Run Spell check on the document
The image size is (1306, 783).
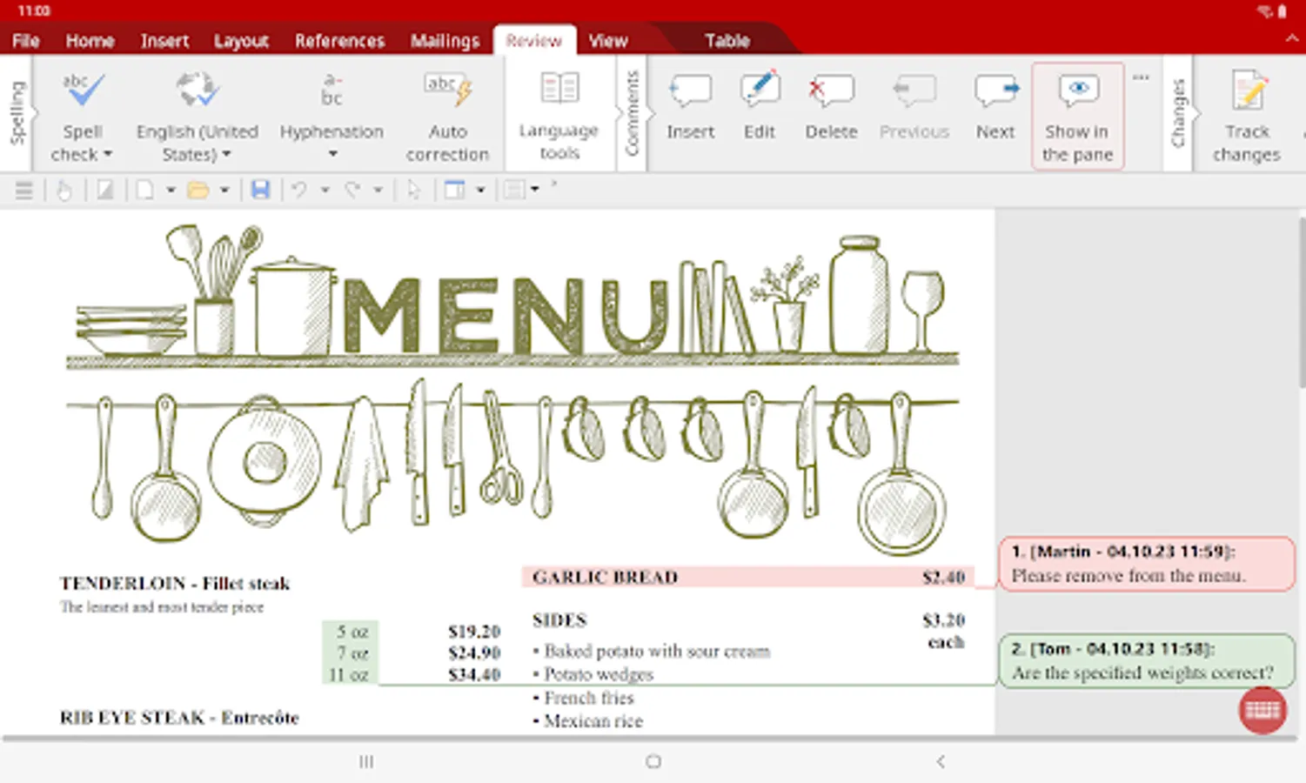(81, 113)
